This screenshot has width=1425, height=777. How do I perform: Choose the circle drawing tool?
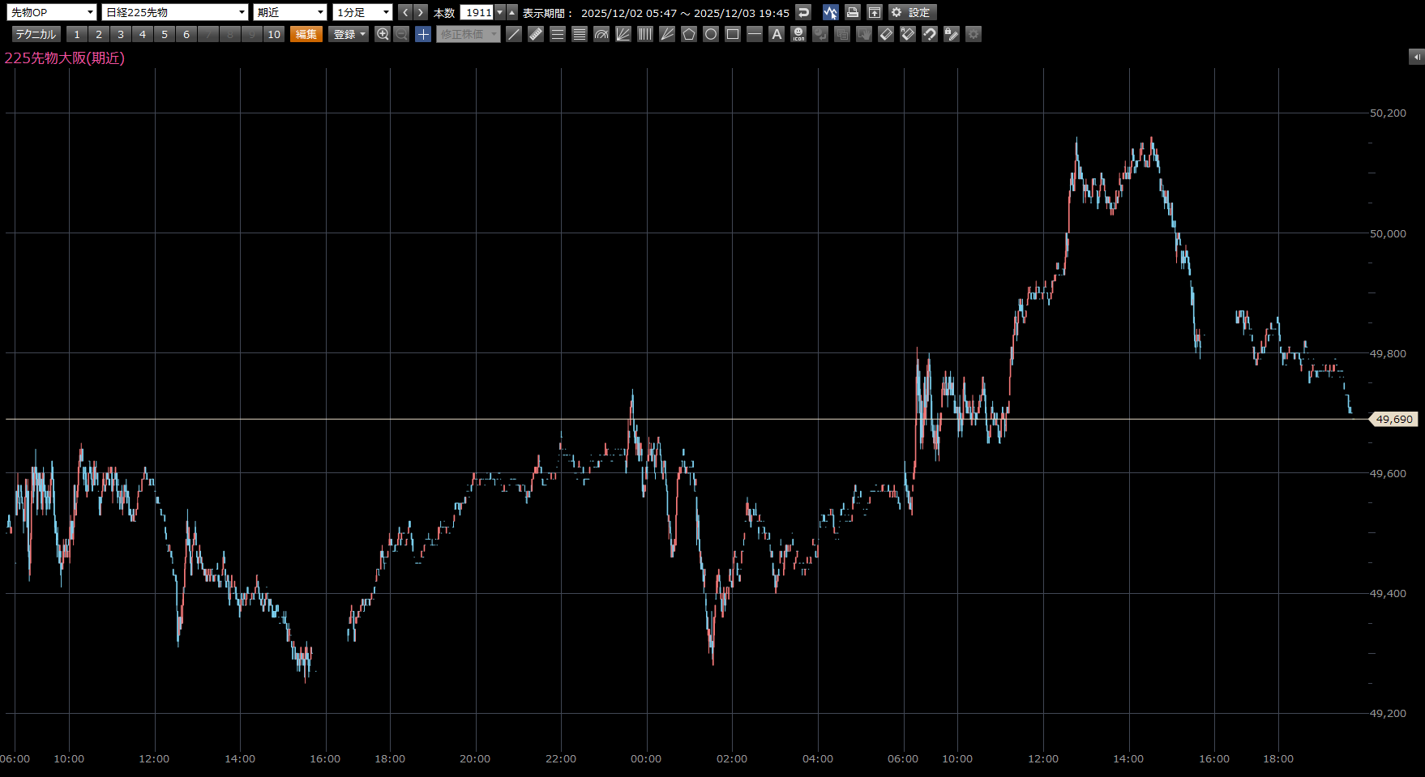coord(711,34)
